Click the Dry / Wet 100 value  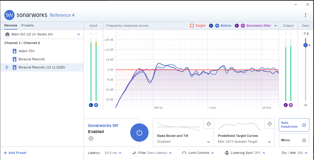[300, 153]
